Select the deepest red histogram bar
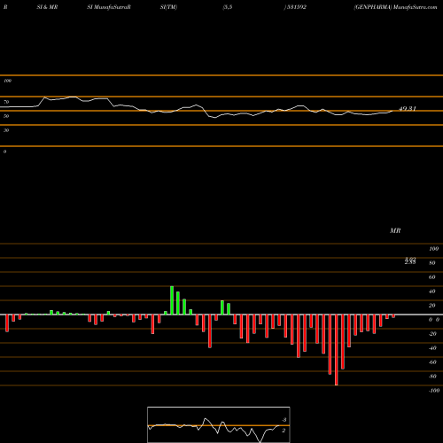 coord(337,350)
